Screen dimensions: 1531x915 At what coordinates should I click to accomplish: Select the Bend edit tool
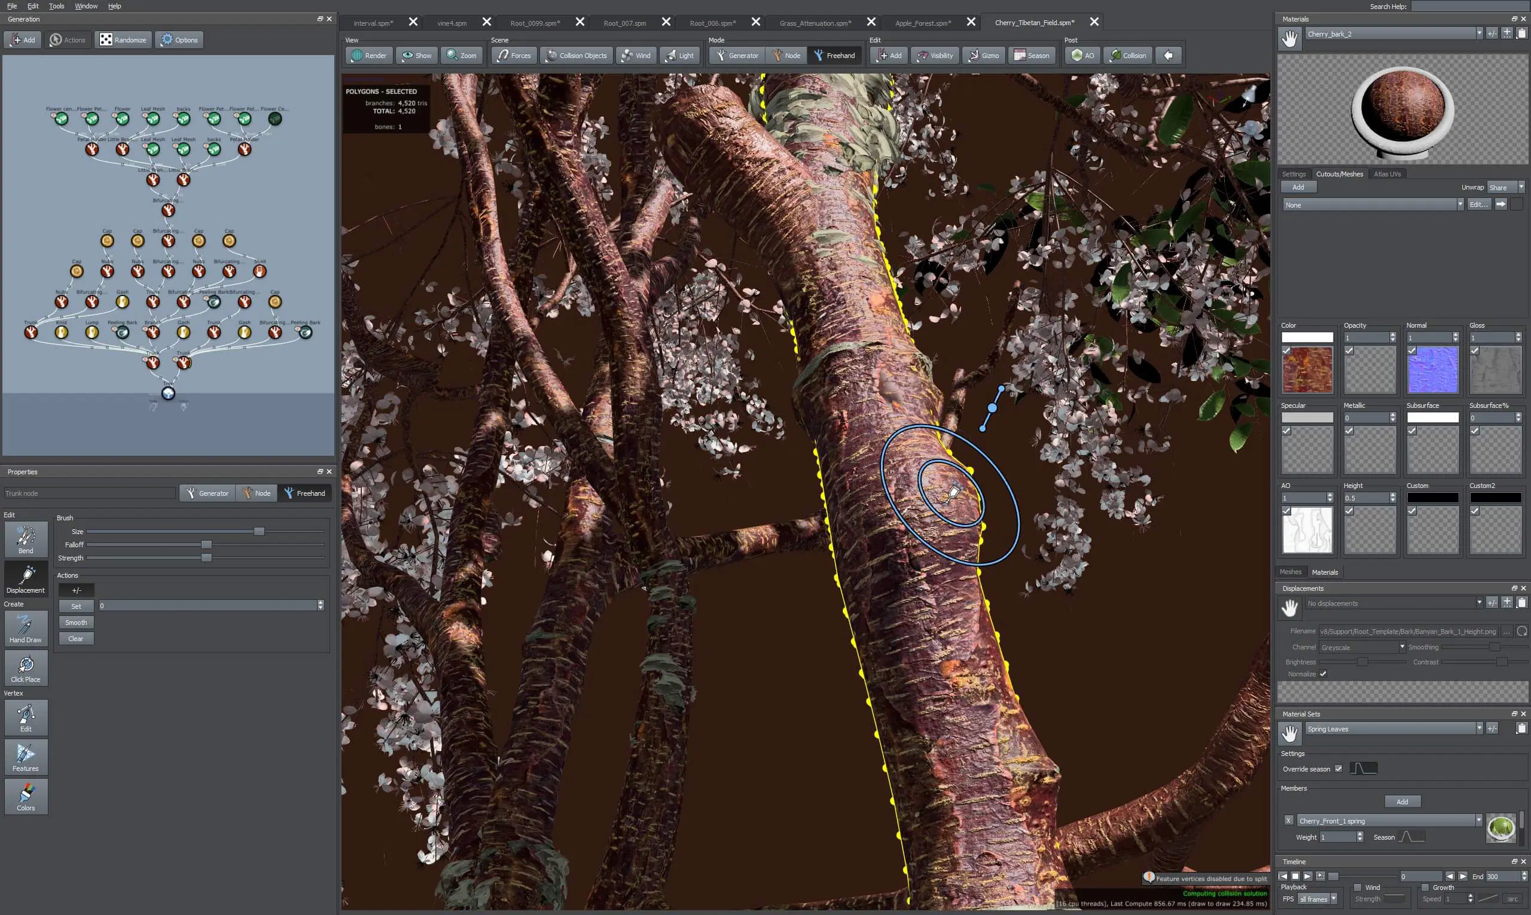(x=25, y=539)
